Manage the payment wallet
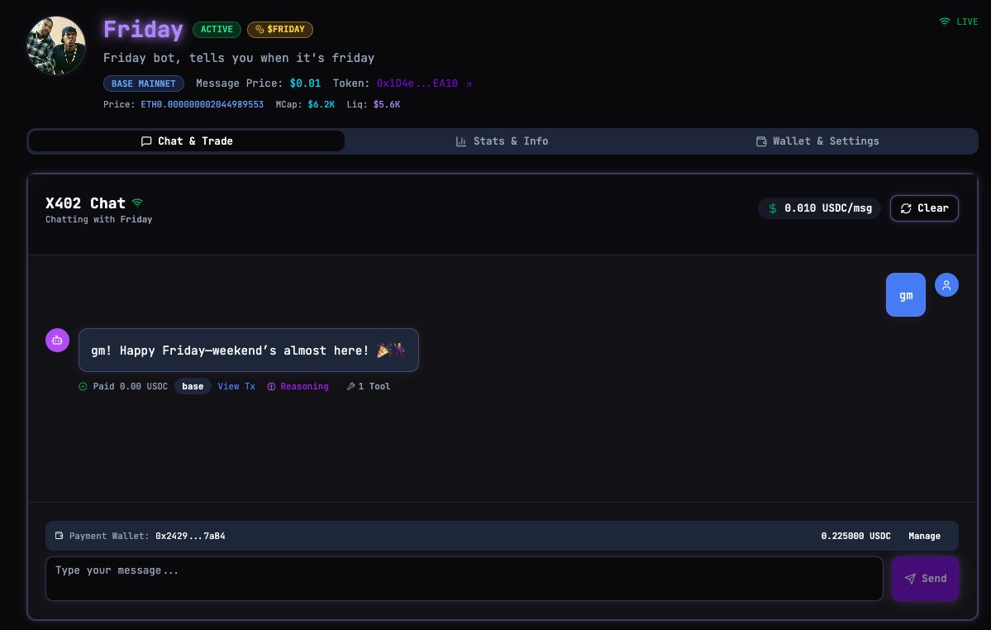Image resolution: width=991 pixels, height=630 pixels. (924, 536)
